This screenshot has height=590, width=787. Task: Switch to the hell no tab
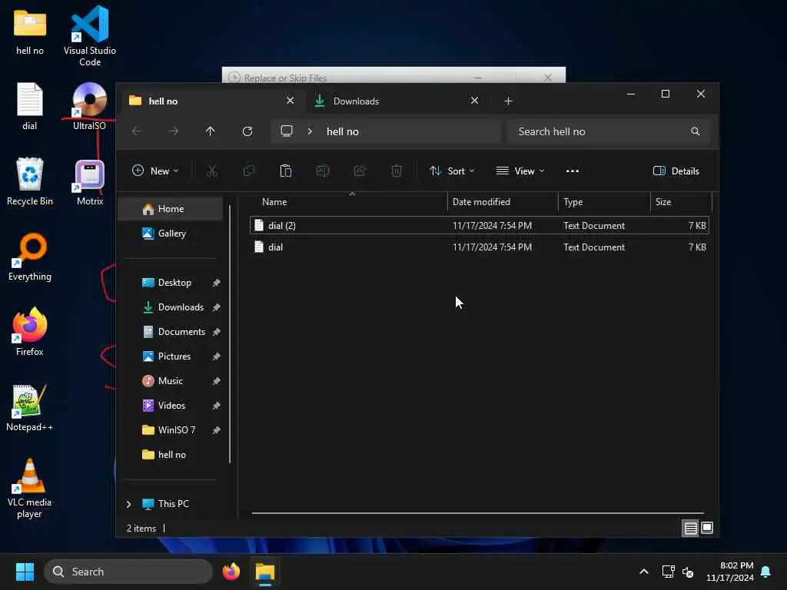tap(213, 101)
